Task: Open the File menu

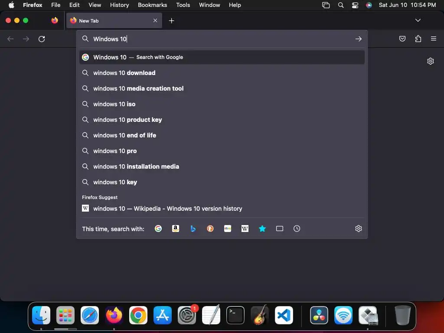Action: [x=56, y=5]
